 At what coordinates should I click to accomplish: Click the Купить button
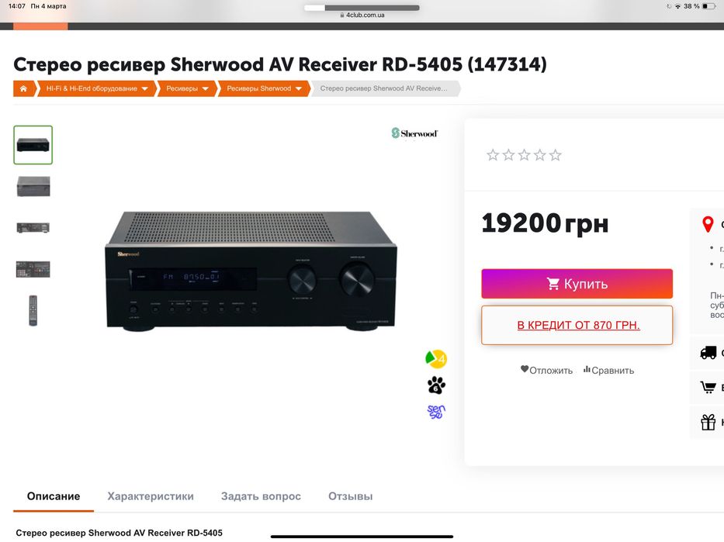577,284
